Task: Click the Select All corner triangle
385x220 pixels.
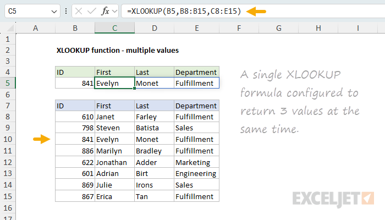Action: [x=10, y=28]
